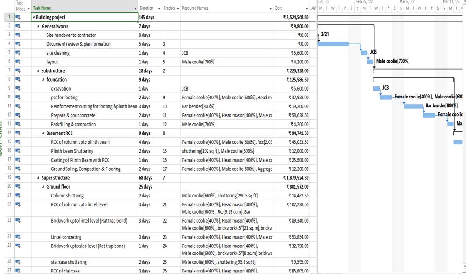The width and height of the screenshot is (466, 274).
Task: Click Feb 27, '22 timescale header
Action: (x=365, y=2)
